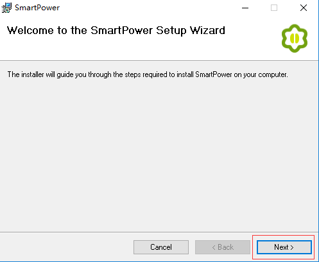The width and height of the screenshot is (319, 262).
Task: Click the red outline around Next
Action: (283, 237)
